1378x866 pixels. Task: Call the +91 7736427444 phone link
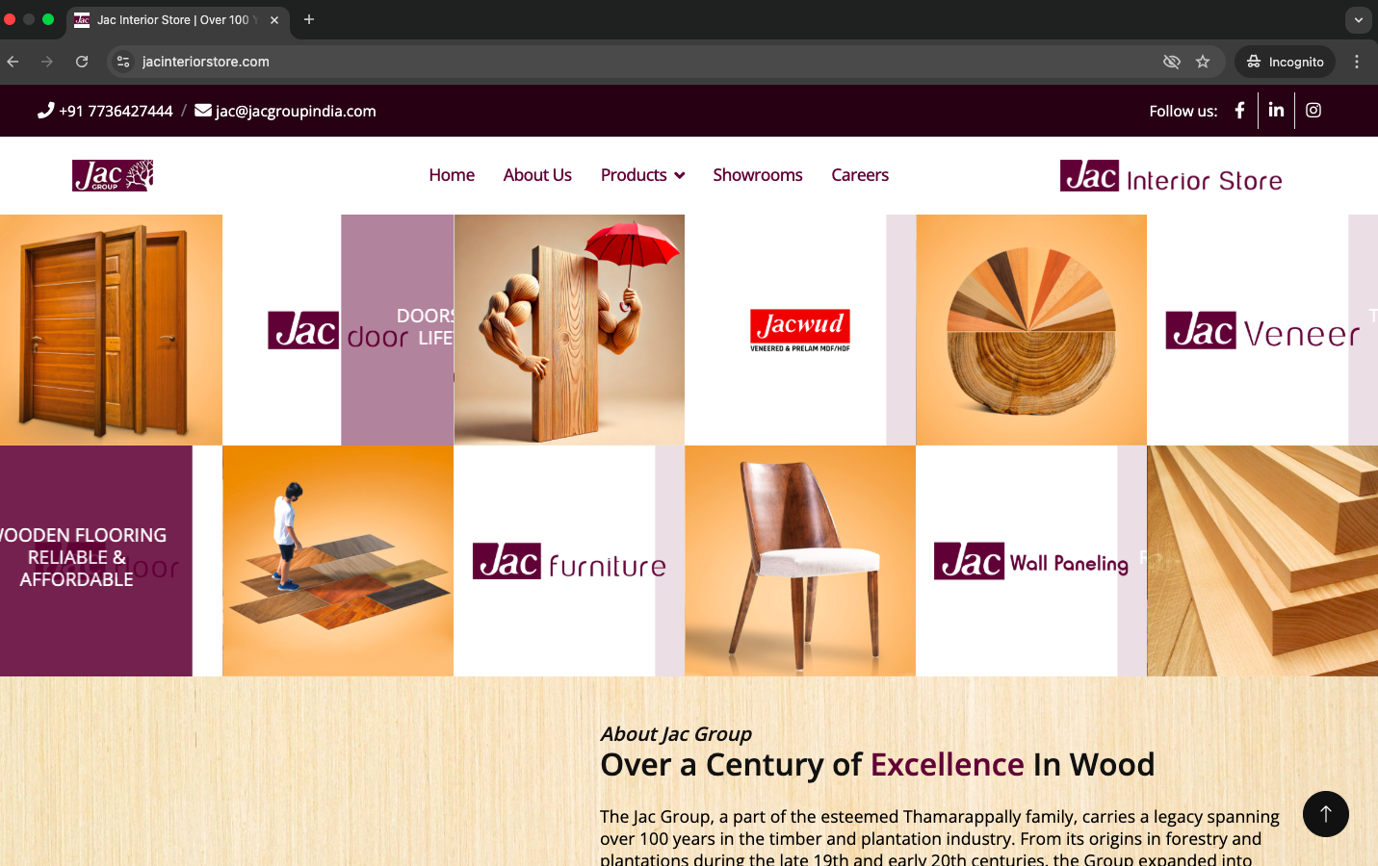(105, 111)
